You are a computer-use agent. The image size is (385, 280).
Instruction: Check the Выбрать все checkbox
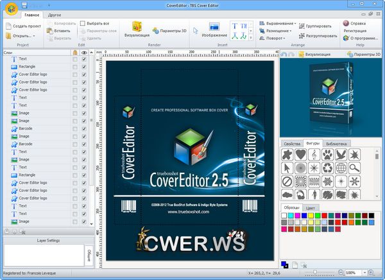click(x=83, y=23)
